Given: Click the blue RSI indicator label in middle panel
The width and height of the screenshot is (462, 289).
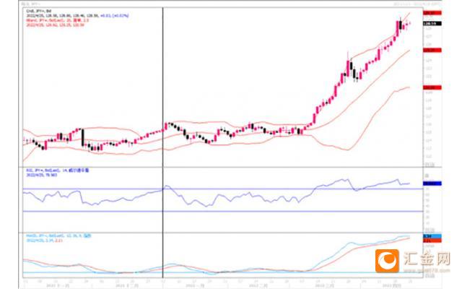Looking at the screenshot, I should 58,171.
